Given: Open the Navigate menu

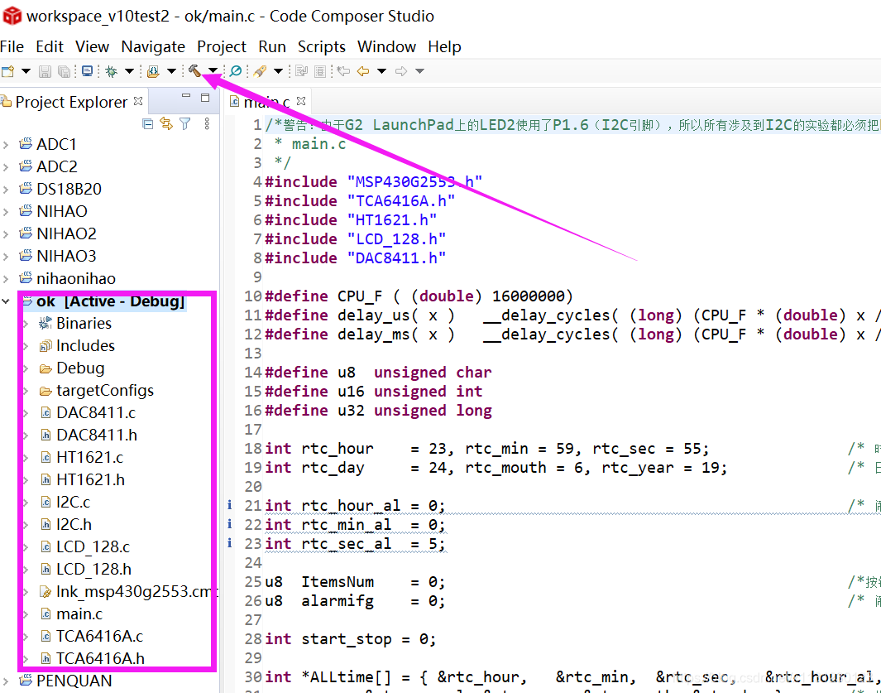Looking at the screenshot, I should click(x=153, y=46).
